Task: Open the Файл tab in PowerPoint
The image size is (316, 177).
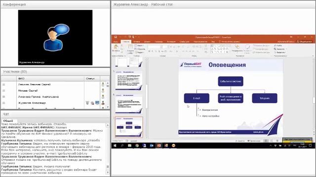Action: pos(116,42)
